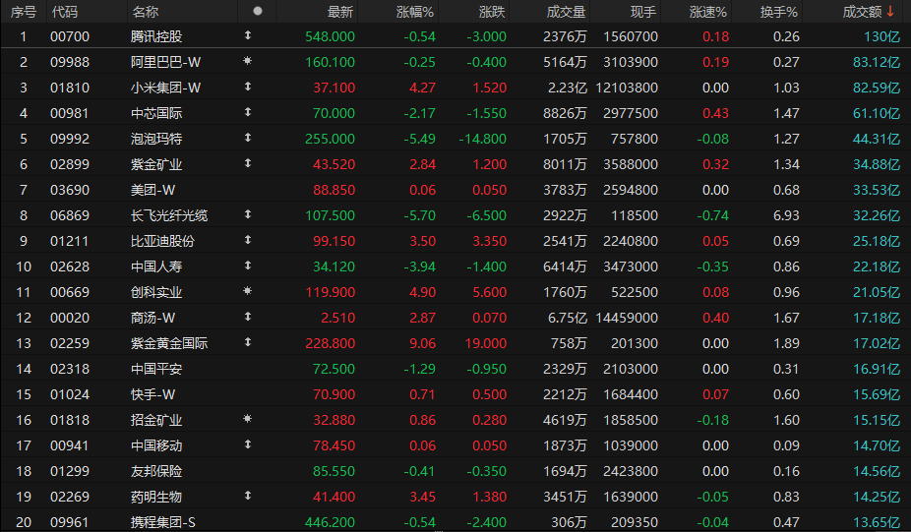The height and width of the screenshot is (532, 911).
Task: Sort by 最新 price column header
Action: click(x=339, y=12)
